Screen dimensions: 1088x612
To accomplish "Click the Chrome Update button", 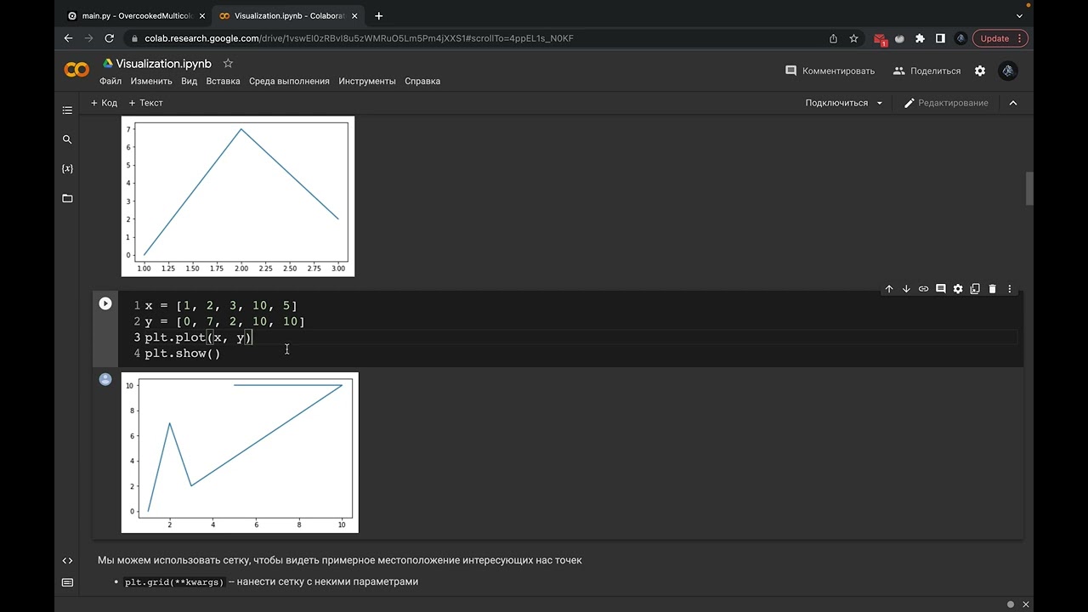I will point(1000,38).
